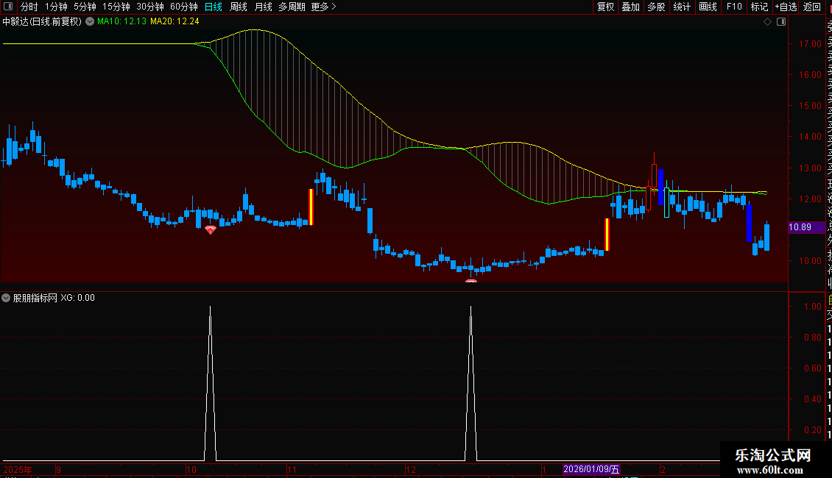Switch to 月线 monthly chart
The height and width of the screenshot is (478, 832).
click(x=263, y=7)
